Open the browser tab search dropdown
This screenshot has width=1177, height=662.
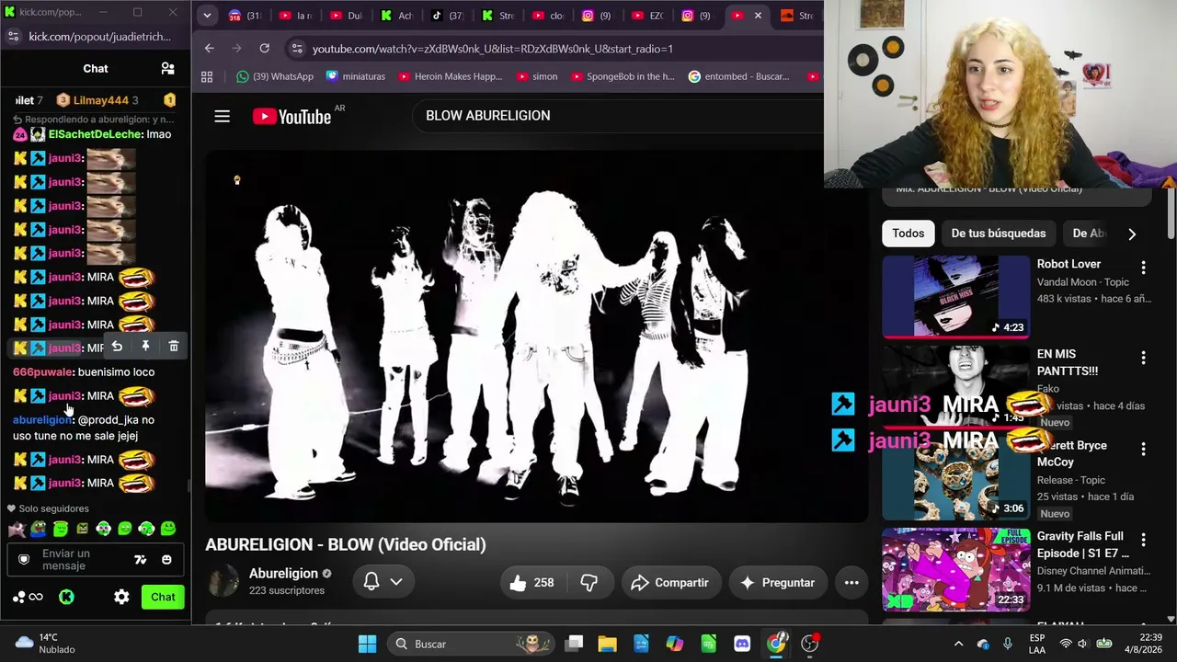207,16
